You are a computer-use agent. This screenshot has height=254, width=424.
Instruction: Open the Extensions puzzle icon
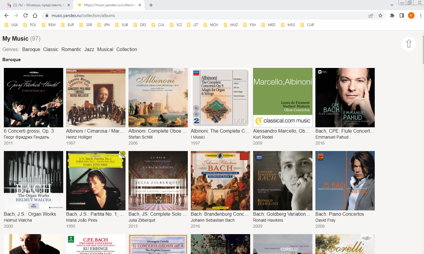392,15
